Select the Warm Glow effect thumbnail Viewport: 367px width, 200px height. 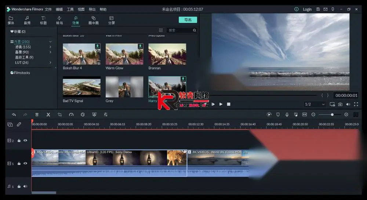124,54
